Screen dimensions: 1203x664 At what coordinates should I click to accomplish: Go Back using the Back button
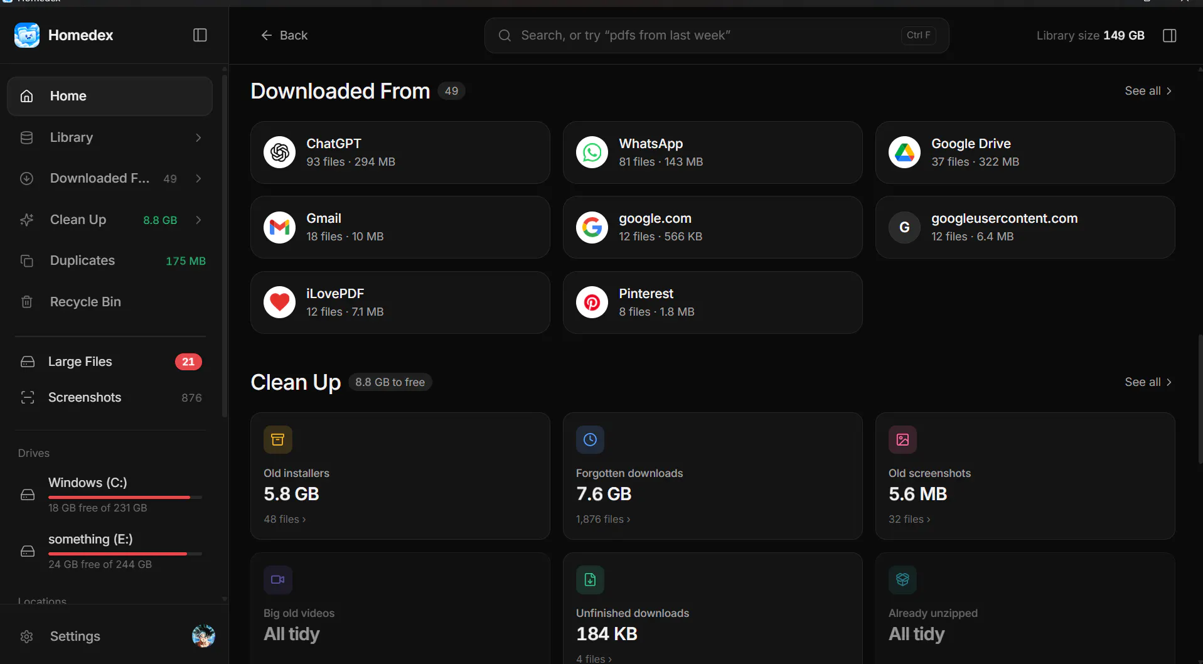pyautogui.click(x=284, y=36)
